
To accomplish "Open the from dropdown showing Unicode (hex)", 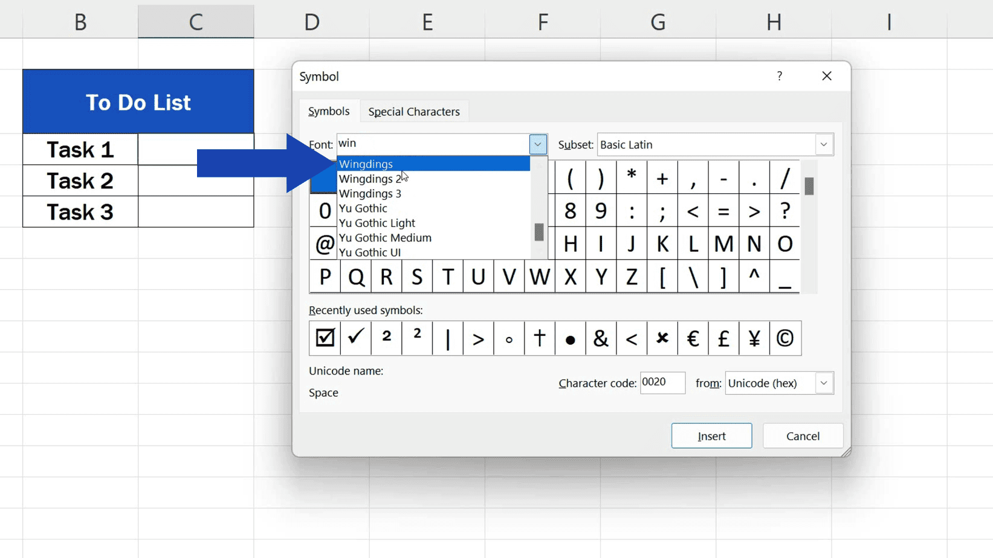I will (x=823, y=383).
